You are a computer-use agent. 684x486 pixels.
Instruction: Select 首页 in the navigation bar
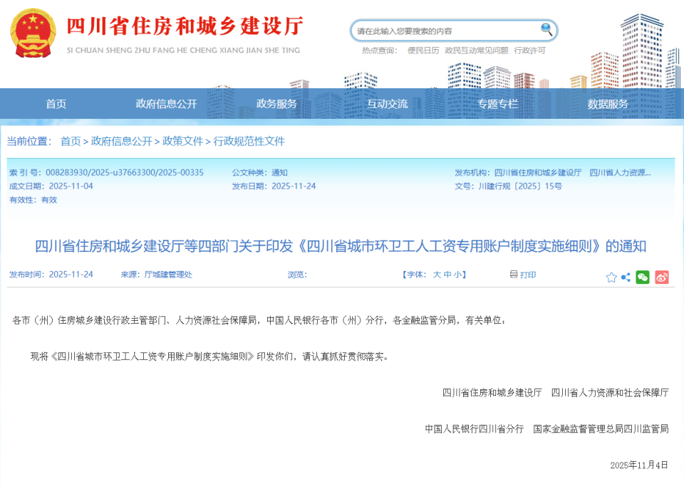(55, 103)
